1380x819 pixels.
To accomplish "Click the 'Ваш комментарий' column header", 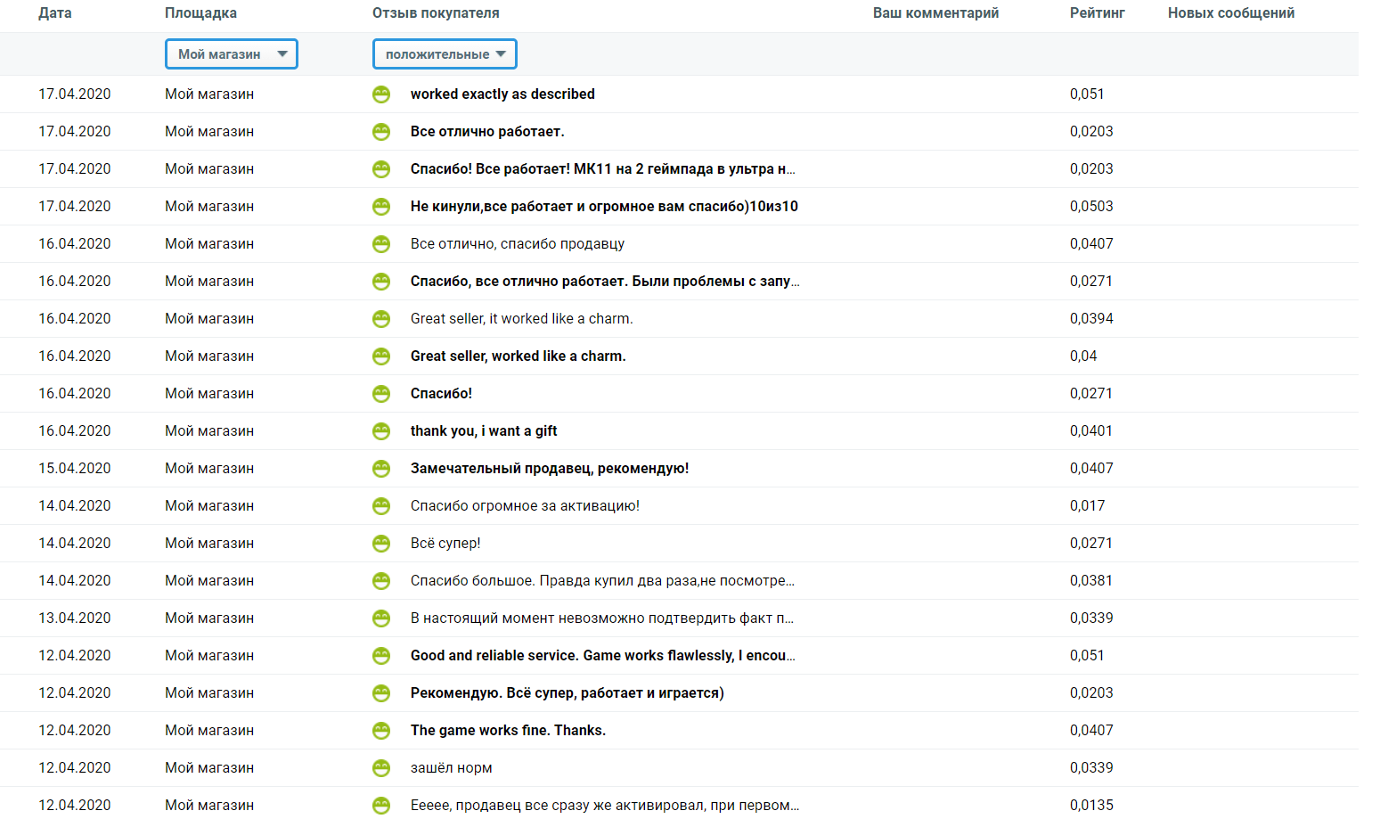I will [935, 13].
